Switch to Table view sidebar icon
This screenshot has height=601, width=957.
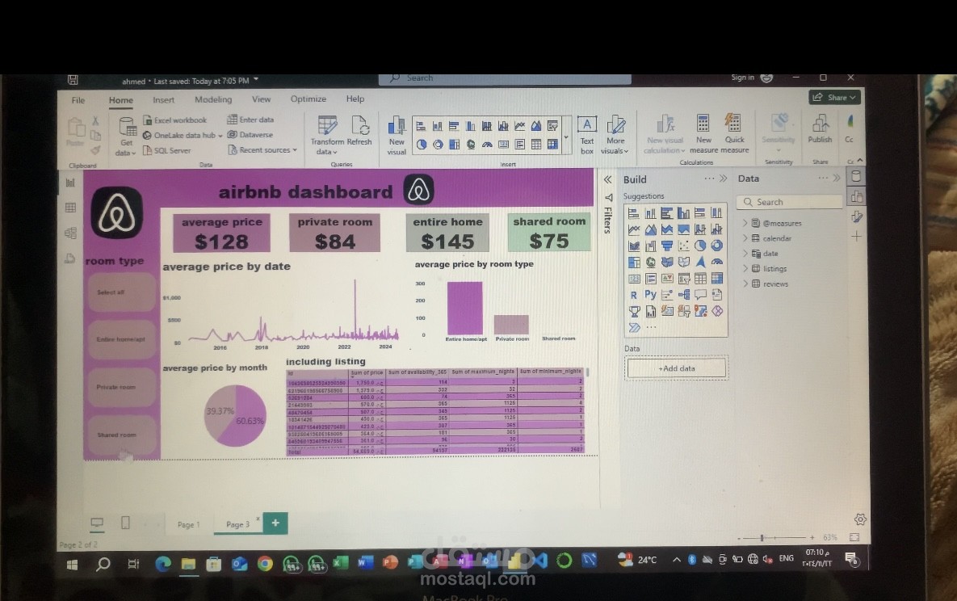click(71, 208)
